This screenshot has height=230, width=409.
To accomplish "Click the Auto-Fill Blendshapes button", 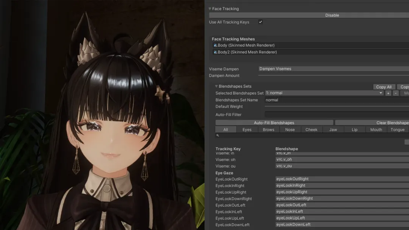I will tap(274, 123).
